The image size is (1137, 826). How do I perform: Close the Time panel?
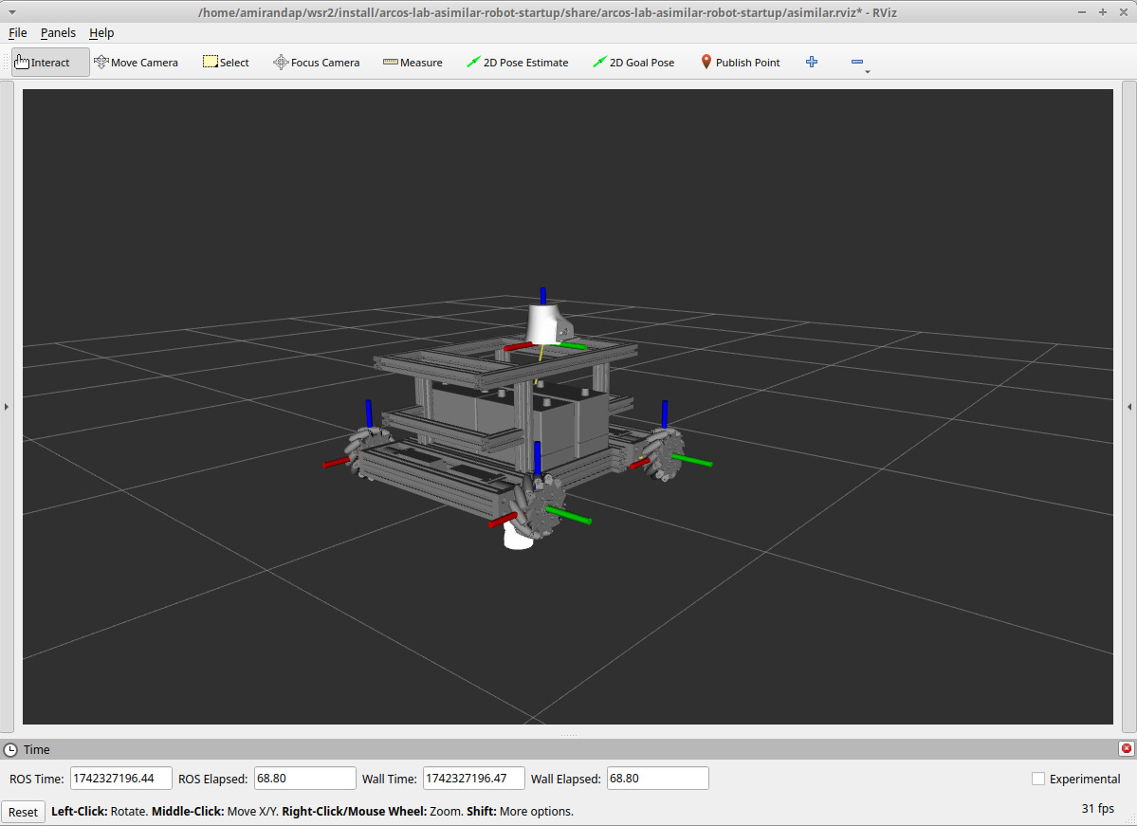pos(1126,748)
